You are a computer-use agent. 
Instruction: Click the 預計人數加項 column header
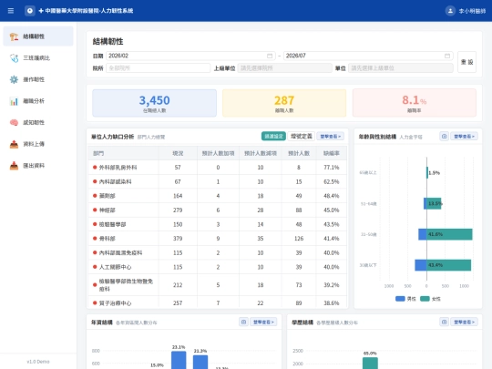coord(218,153)
